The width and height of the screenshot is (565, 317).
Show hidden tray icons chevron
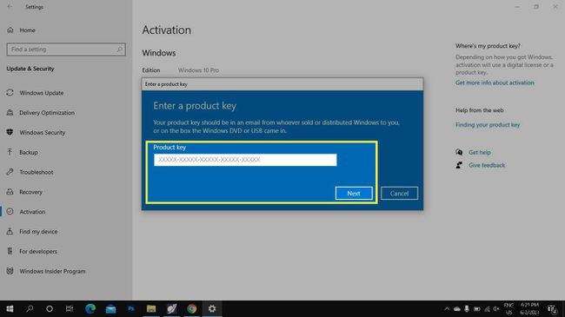click(x=447, y=308)
